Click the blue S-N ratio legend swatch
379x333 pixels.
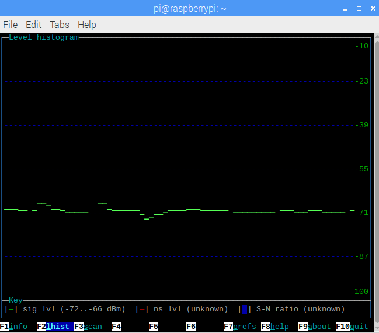(245, 309)
